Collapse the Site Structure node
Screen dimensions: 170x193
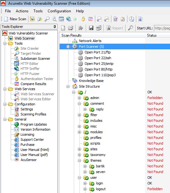pos(68,86)
